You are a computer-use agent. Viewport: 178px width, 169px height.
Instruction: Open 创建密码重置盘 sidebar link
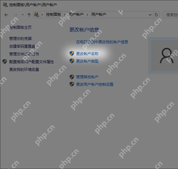(x=22, y=46)
